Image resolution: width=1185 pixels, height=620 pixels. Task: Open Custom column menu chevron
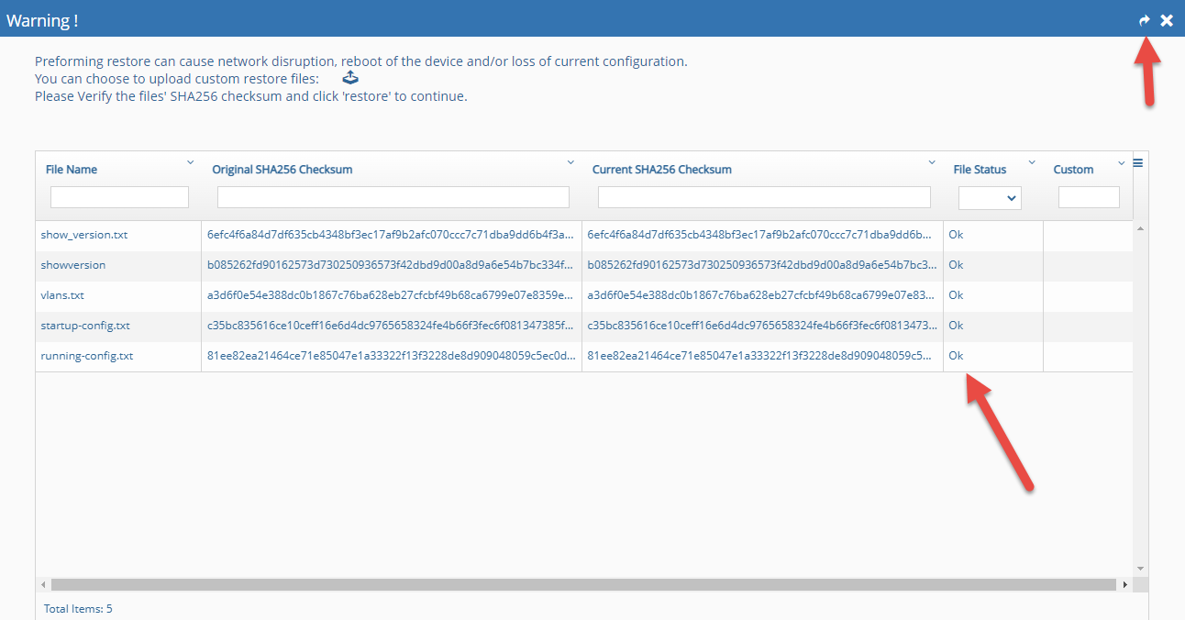click(1121, 162)
